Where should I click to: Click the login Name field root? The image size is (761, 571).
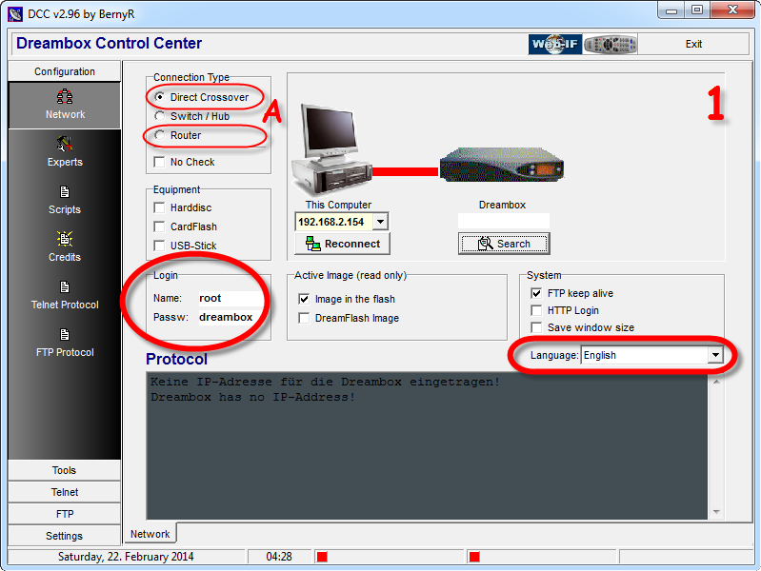pos(230,298)
